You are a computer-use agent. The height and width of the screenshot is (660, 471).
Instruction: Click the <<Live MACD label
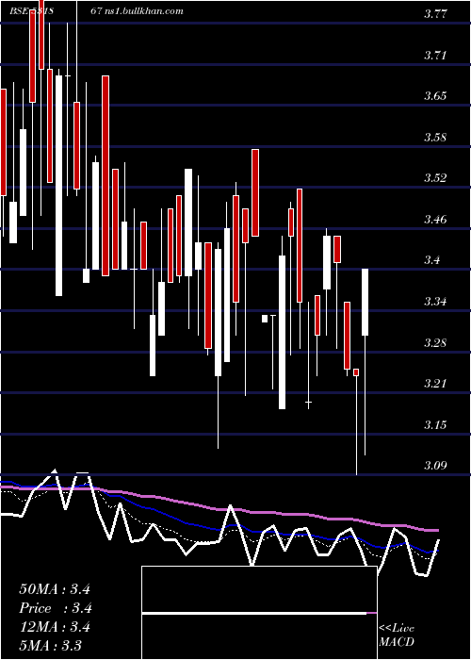click(397, 635)
